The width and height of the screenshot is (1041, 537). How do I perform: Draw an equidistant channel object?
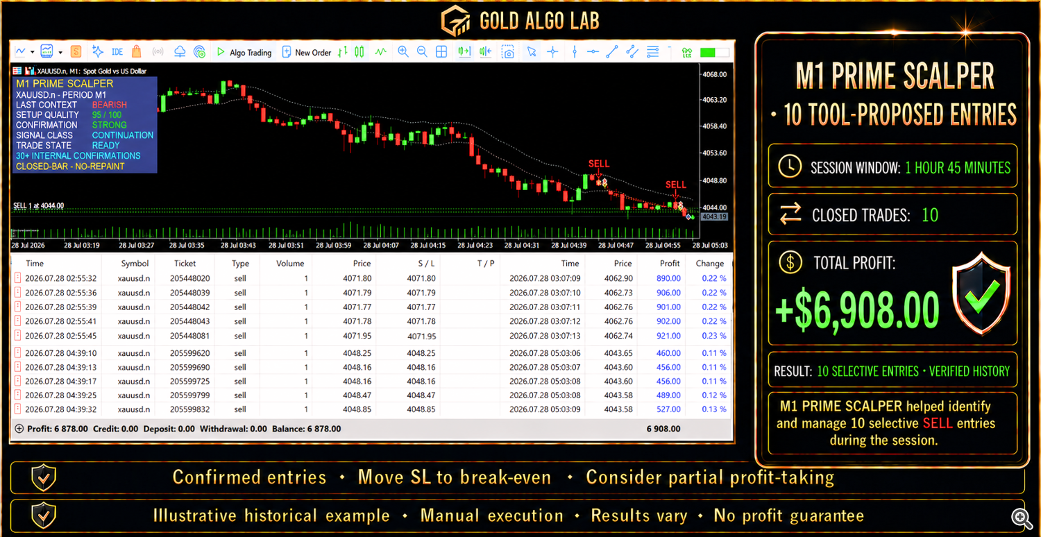point(632,51)
